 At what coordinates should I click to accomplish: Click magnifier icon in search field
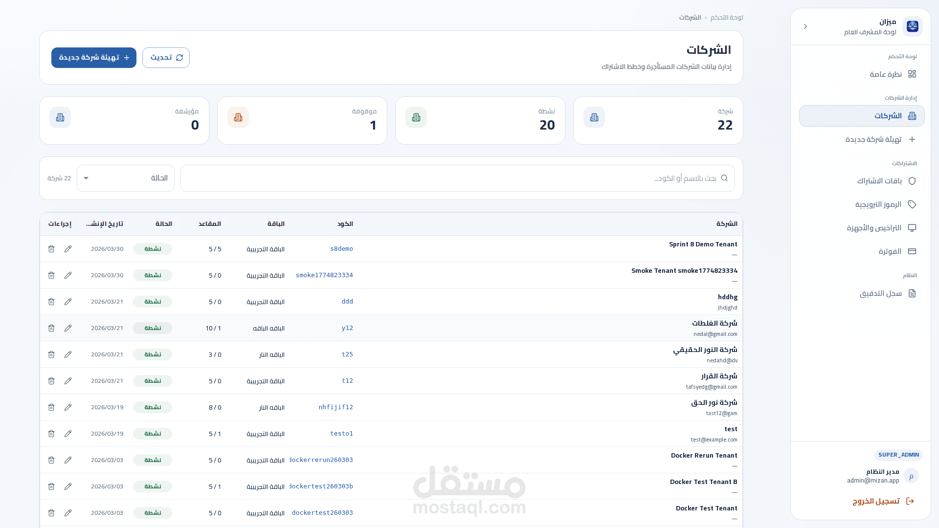(x=724, y=178)
